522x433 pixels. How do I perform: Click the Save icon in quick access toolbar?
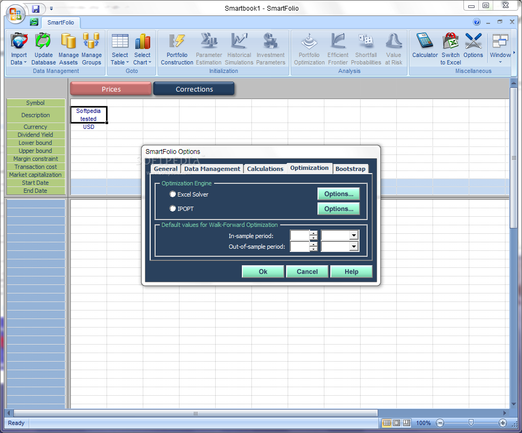[36, 9]
